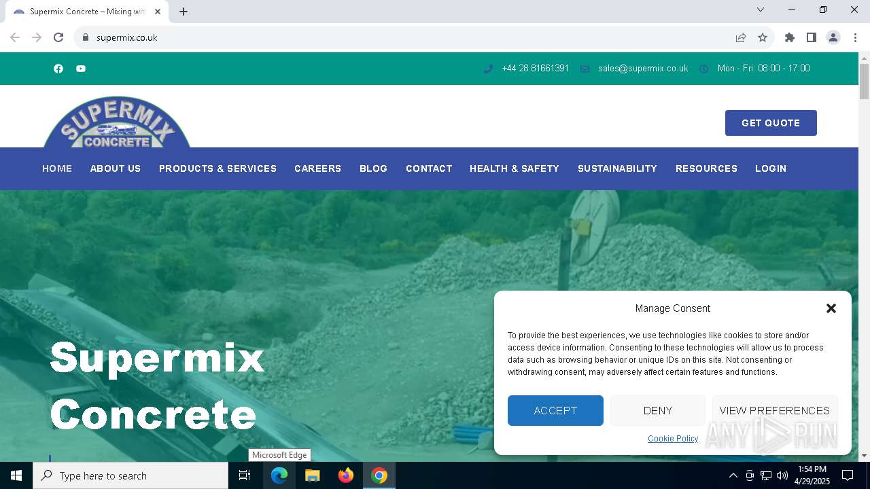
Task: Go back using the browser back arrow
Action: tap(15, 37)
